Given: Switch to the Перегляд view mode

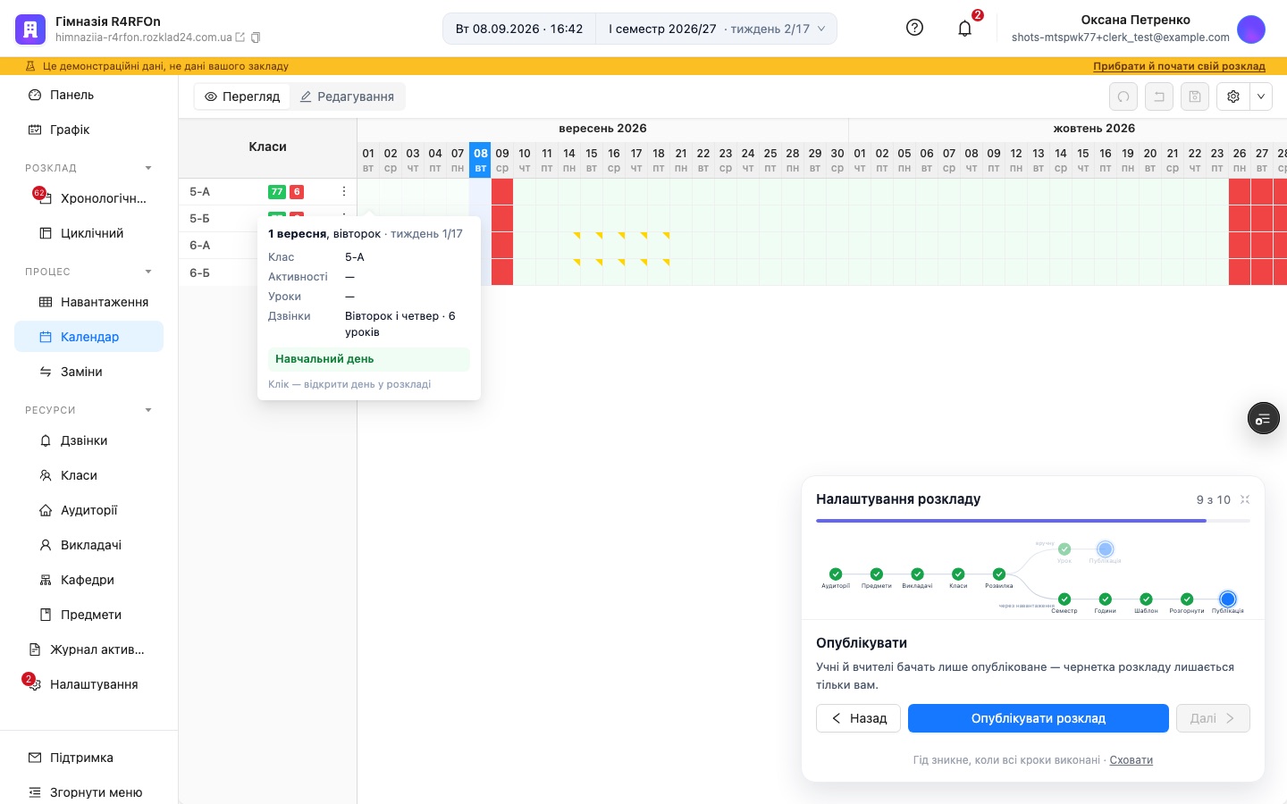Looking at the screenshot, I should (x=242, y=96).
